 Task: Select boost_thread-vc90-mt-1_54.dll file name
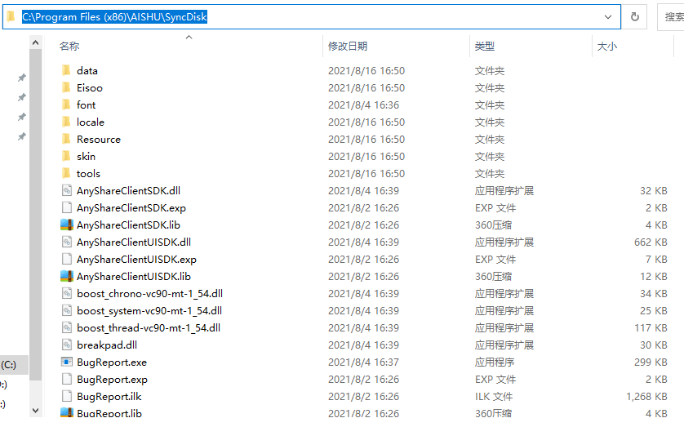coord(149,328)
